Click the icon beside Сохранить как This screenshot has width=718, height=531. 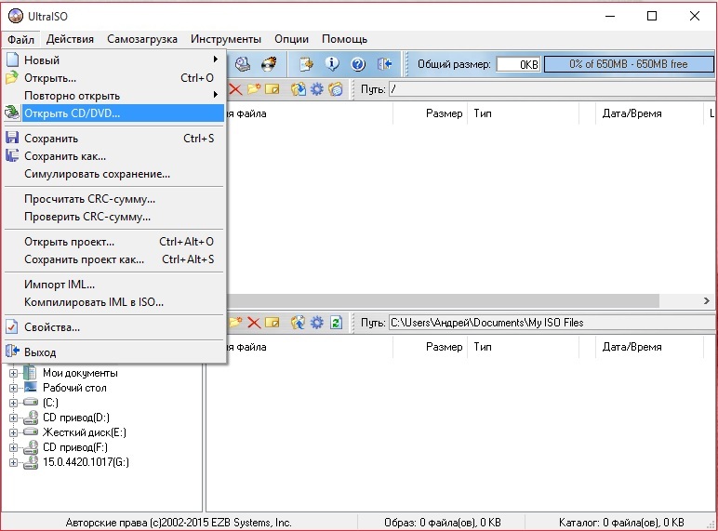12,155
